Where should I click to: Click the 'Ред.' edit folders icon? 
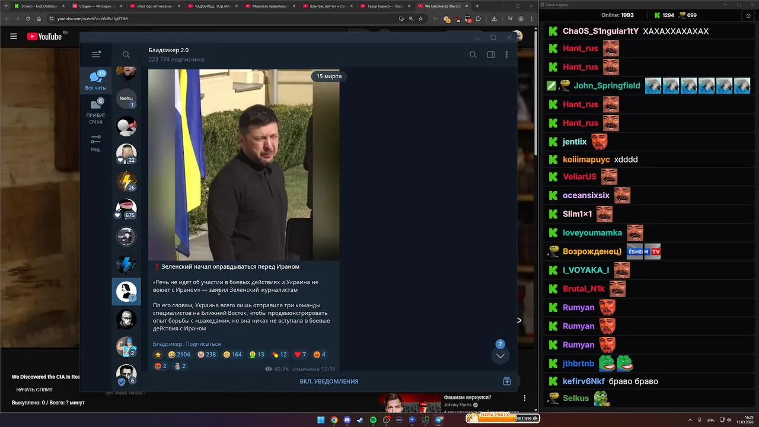(x=96, y=143)
